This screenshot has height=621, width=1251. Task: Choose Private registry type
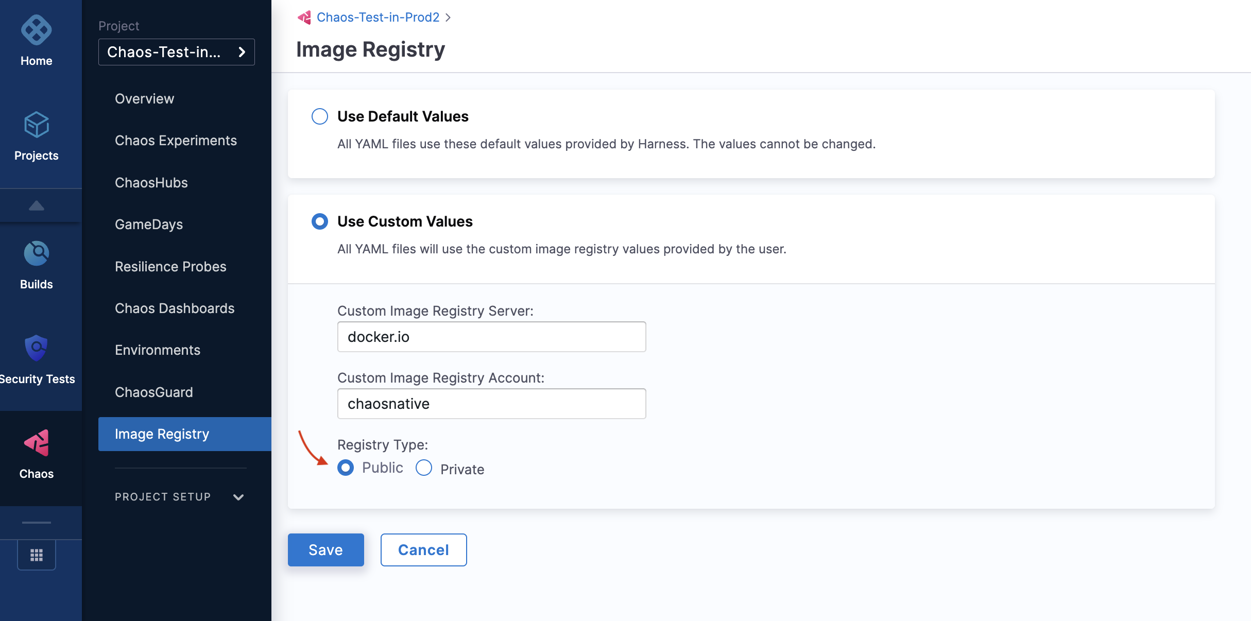coord(423,468)
